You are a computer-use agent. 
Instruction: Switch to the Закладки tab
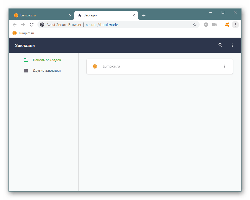point(106,15)
